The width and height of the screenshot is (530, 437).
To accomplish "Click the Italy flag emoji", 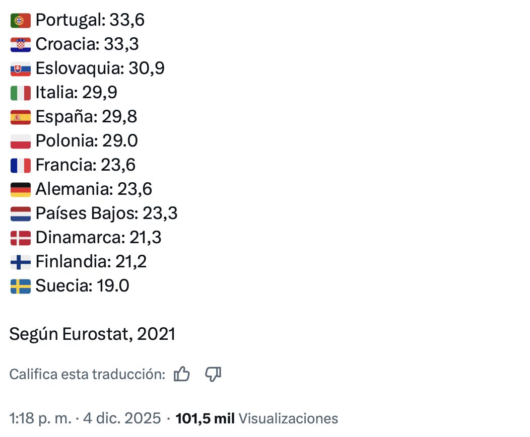I will click(x=21, y=93).
